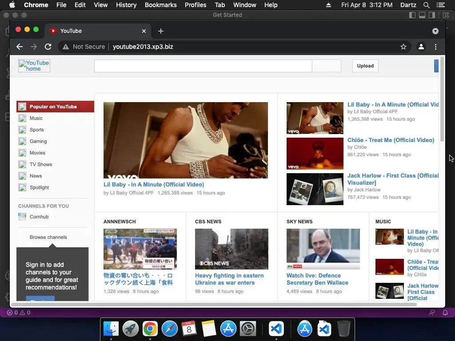Click the icon beside Sports category

click(22, 130)
